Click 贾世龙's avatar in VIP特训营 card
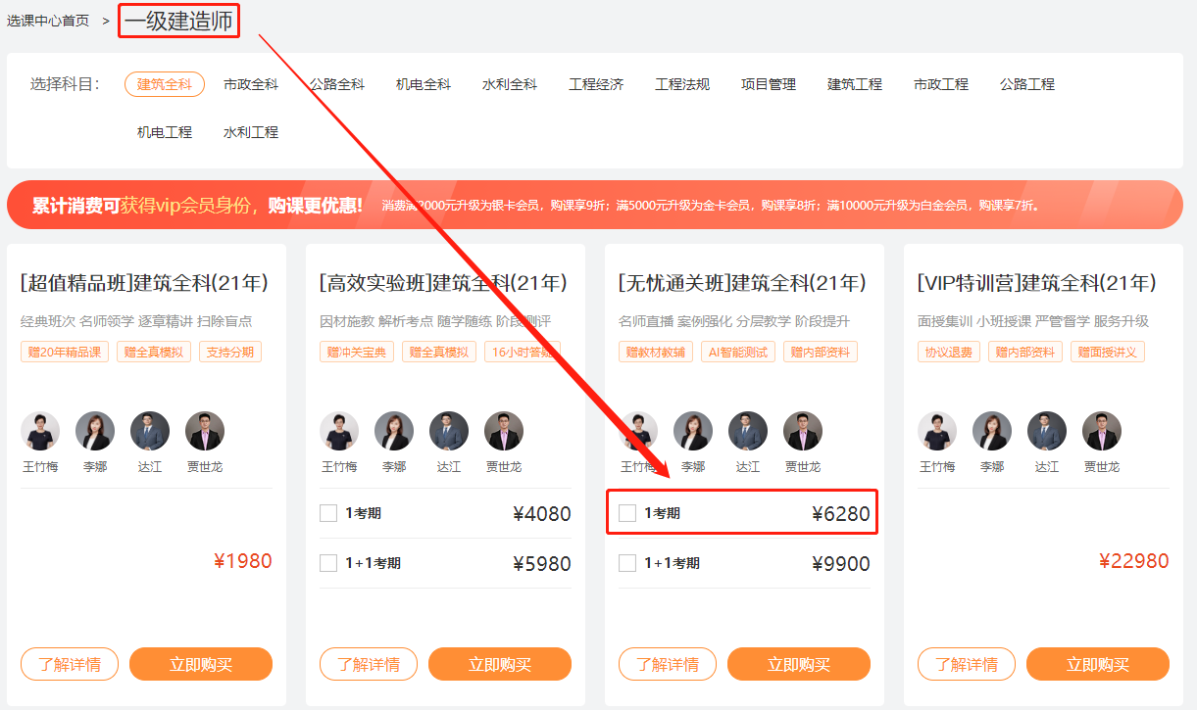 point(1101,431)
